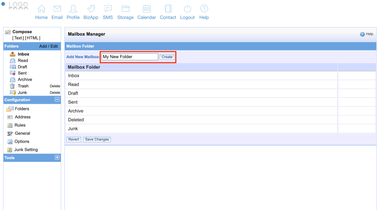Open the BizApp icon
The height and width of the screenshot is (210, 379).
pyautogui.click(x=91, y=9)
